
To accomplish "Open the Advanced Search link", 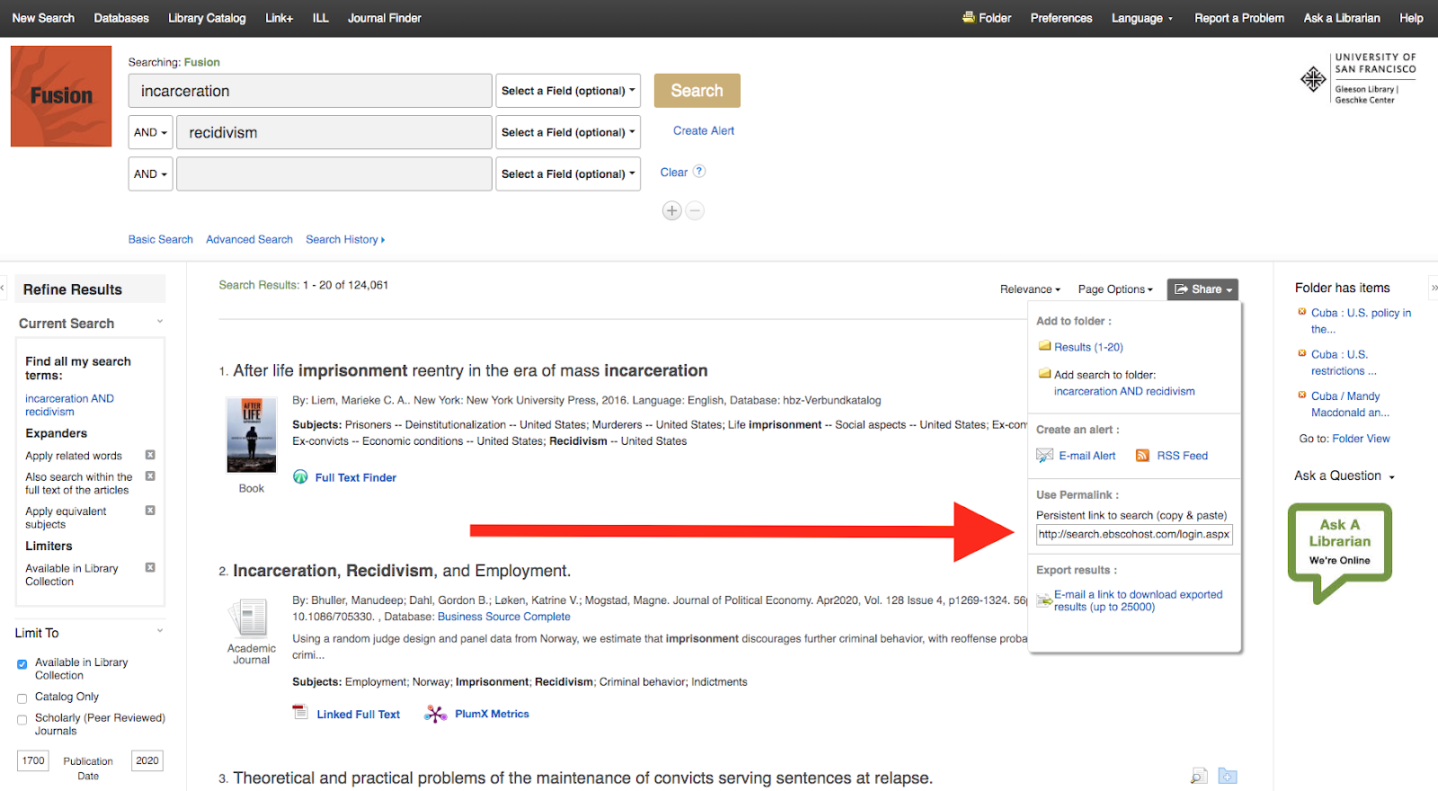I will 249,239.
